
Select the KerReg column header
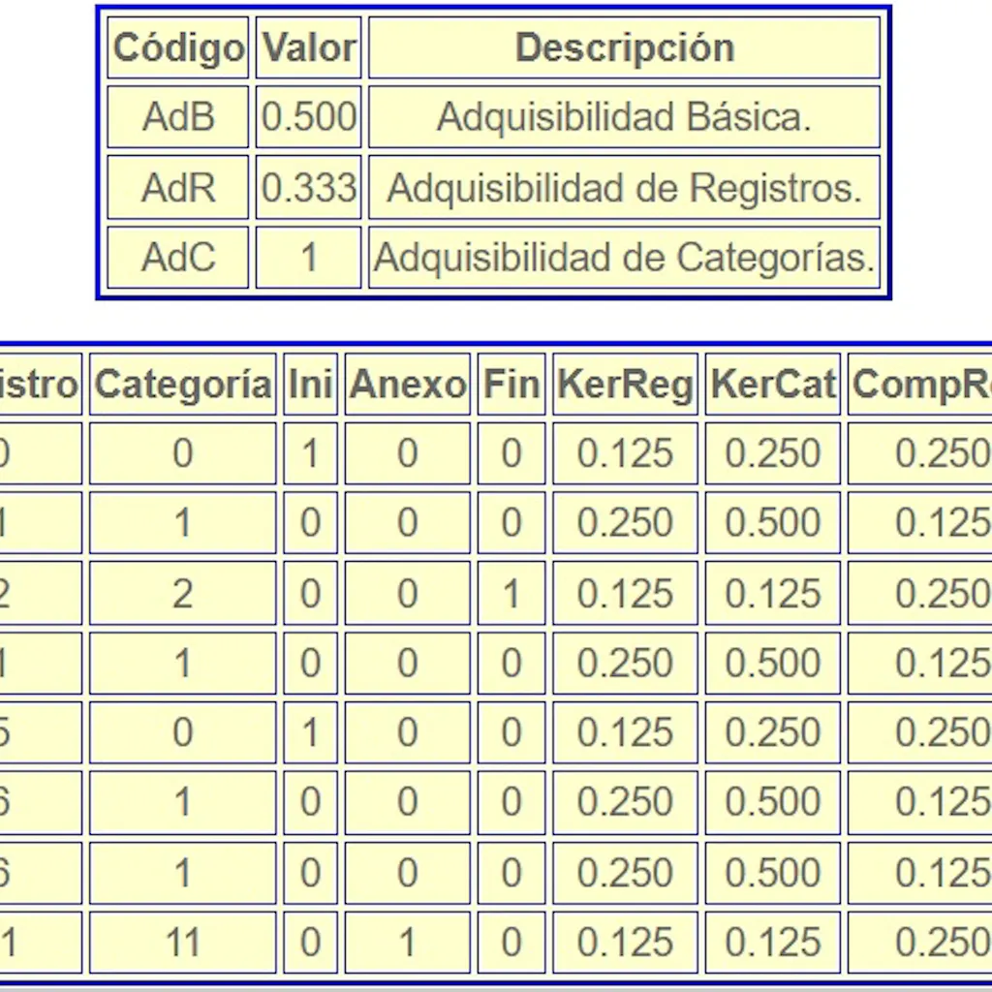[626, 385]
